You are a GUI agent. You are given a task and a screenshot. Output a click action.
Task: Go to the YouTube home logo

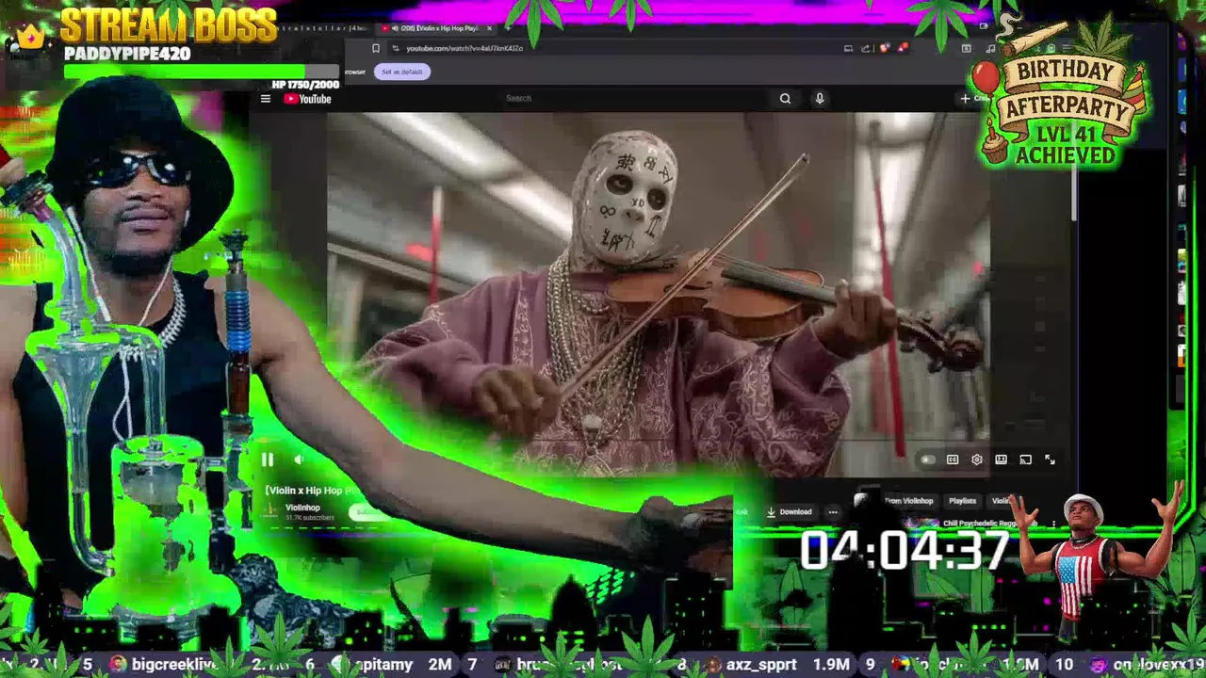307,99
